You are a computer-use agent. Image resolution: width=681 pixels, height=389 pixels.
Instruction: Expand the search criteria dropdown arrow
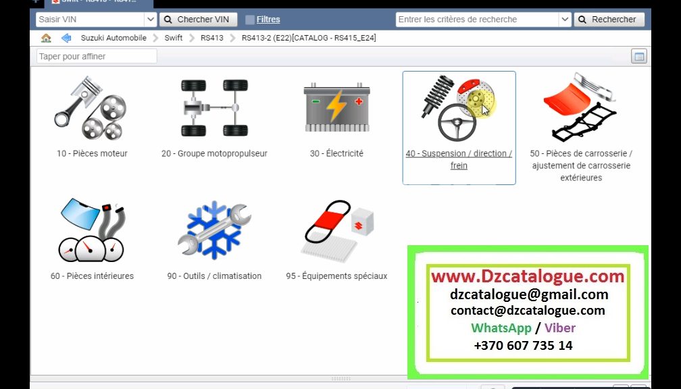pyautogui.click(x=565, y=20)
